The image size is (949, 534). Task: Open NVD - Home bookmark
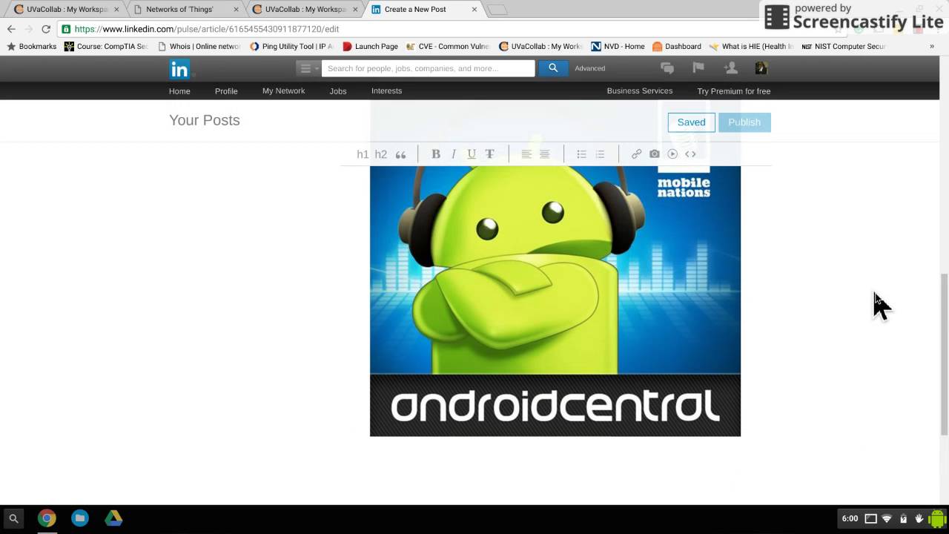[x=617, y=46]
